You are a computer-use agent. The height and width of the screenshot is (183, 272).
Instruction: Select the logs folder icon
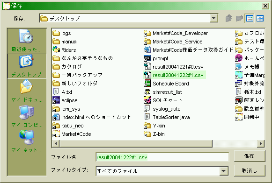56,33
